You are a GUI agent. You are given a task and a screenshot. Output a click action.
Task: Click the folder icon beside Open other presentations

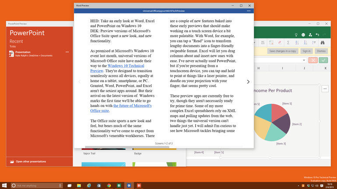[x=12, y=162]
